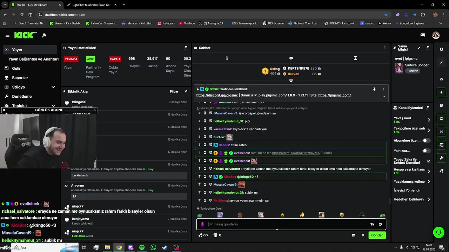Click the chat bubble icon in Sohbet toolbar
449x252 pixels.
(291, 58)
